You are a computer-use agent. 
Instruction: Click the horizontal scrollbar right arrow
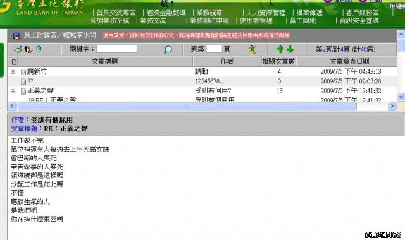click(x=392, y=106)
